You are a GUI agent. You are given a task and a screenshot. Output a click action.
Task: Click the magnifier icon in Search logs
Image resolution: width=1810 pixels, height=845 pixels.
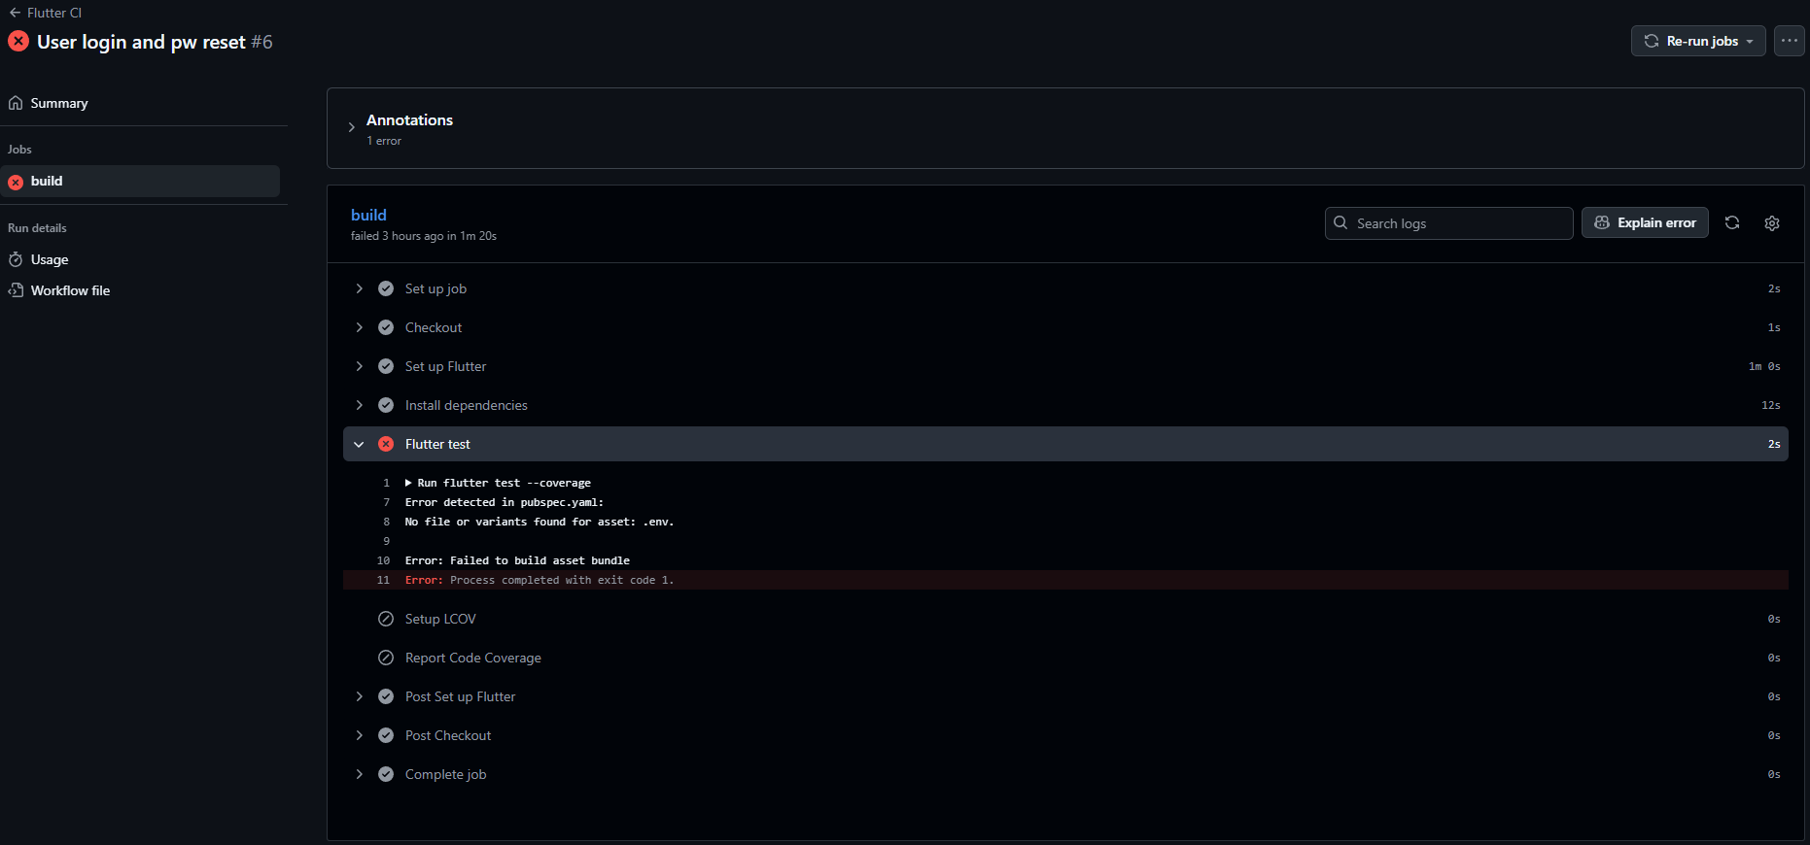click(1341, 222)
